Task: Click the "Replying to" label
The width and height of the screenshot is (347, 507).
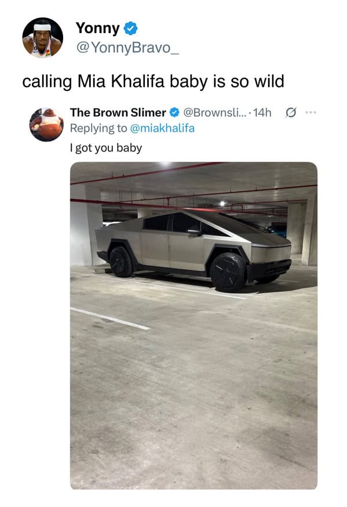Action: tap(98, 128)
